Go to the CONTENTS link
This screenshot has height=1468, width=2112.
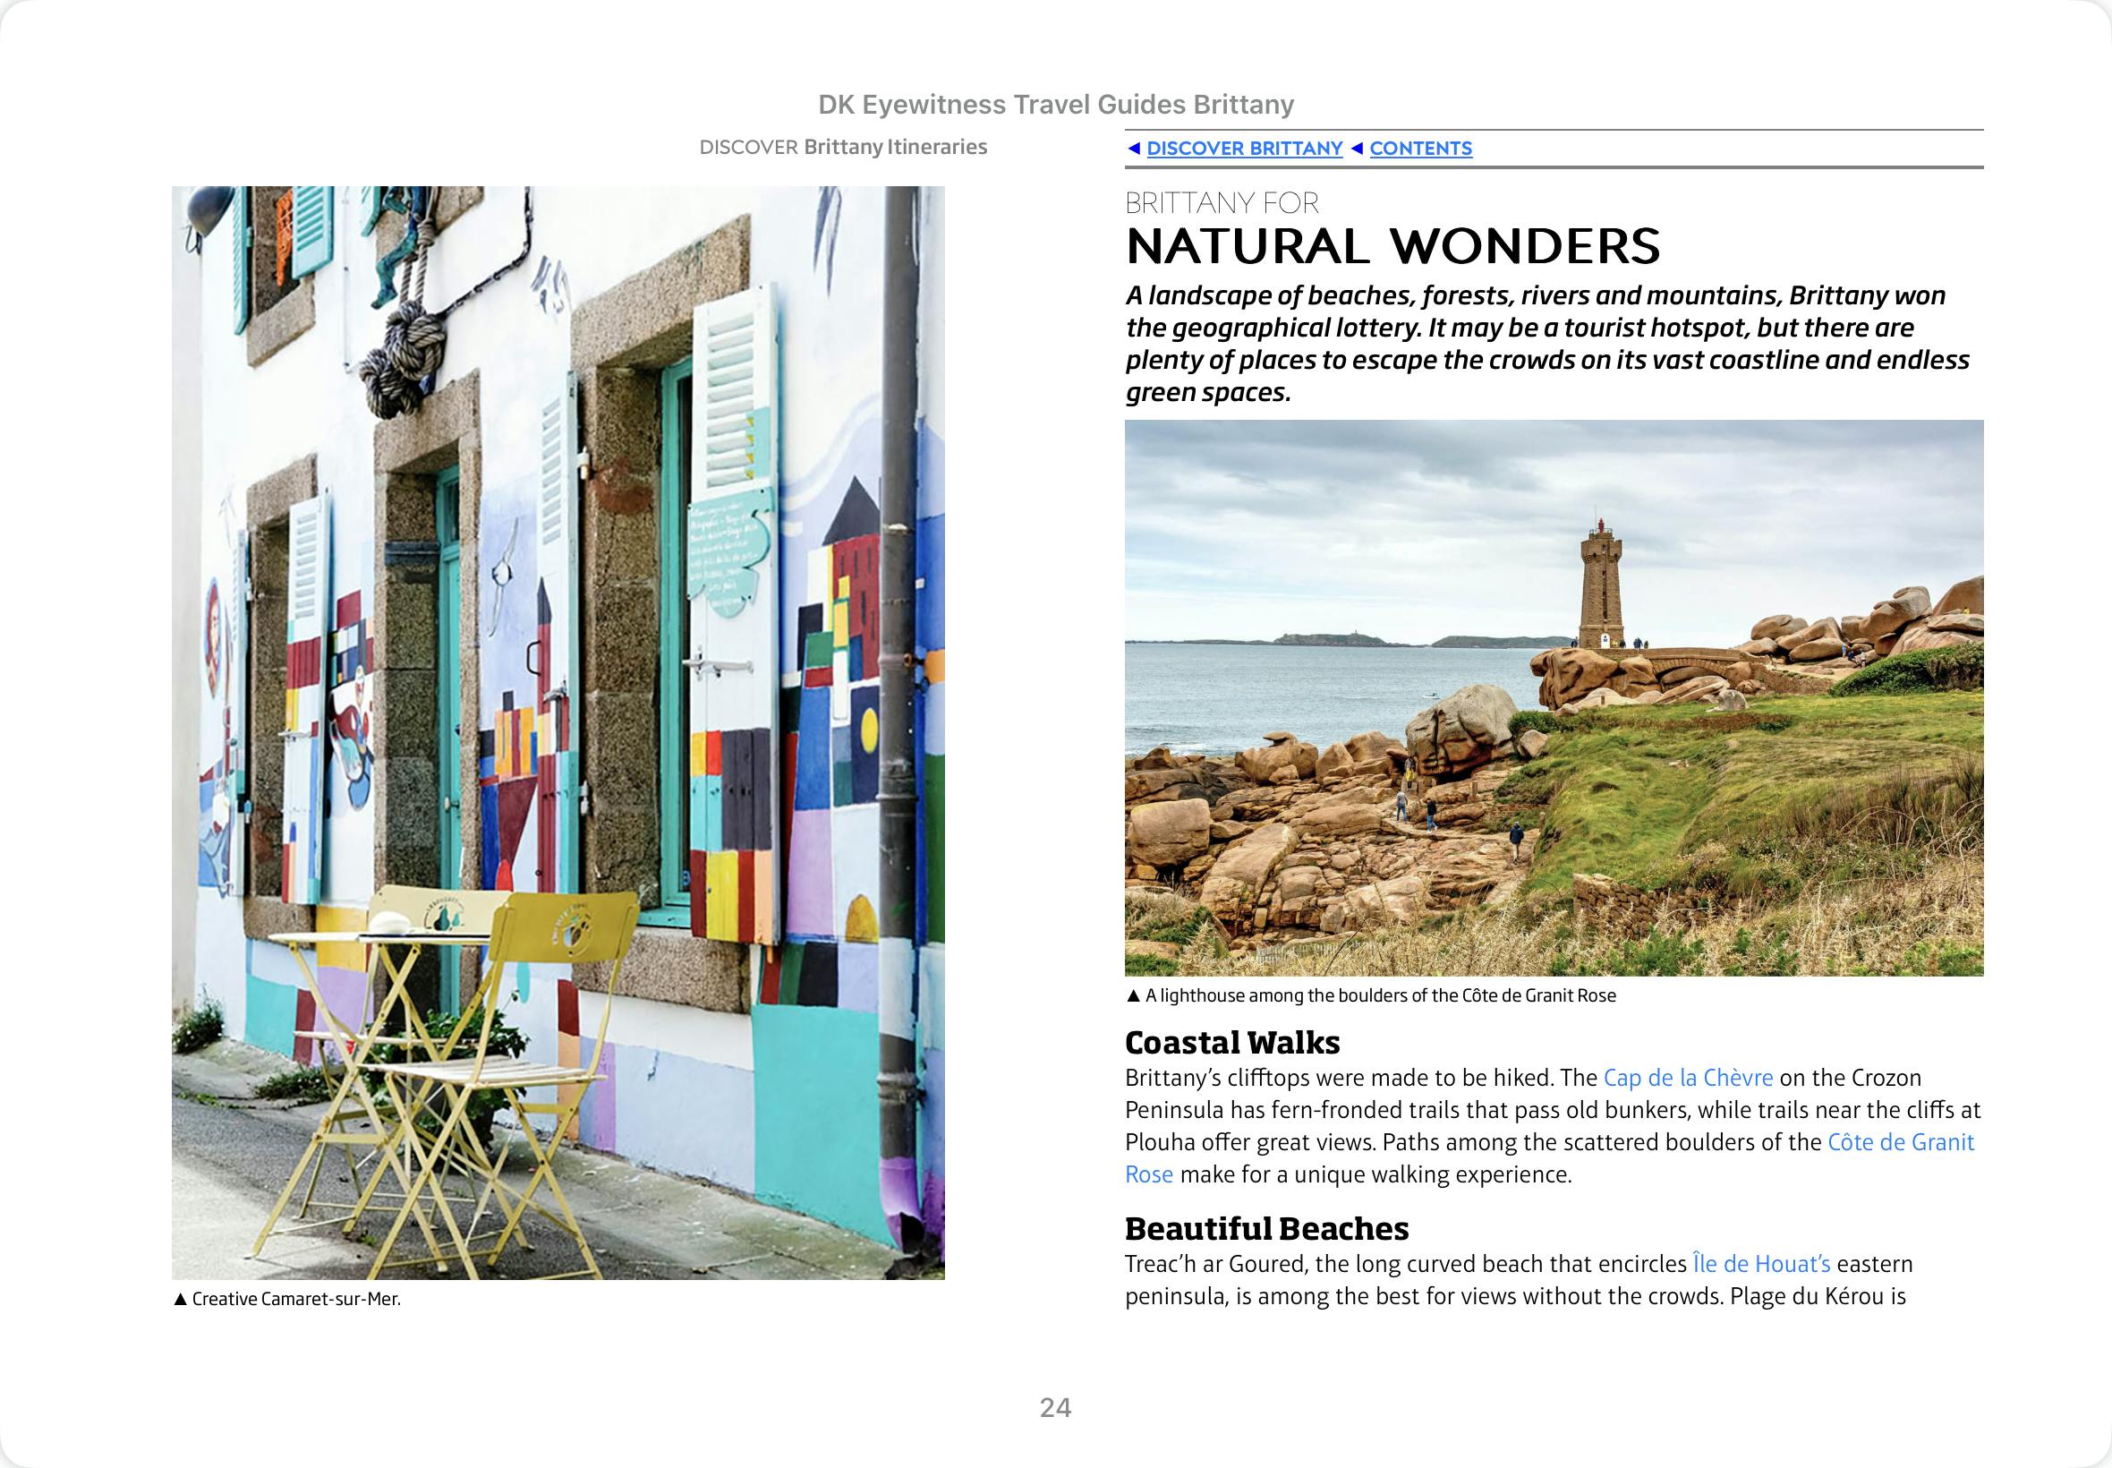[x=1419, y=148]
